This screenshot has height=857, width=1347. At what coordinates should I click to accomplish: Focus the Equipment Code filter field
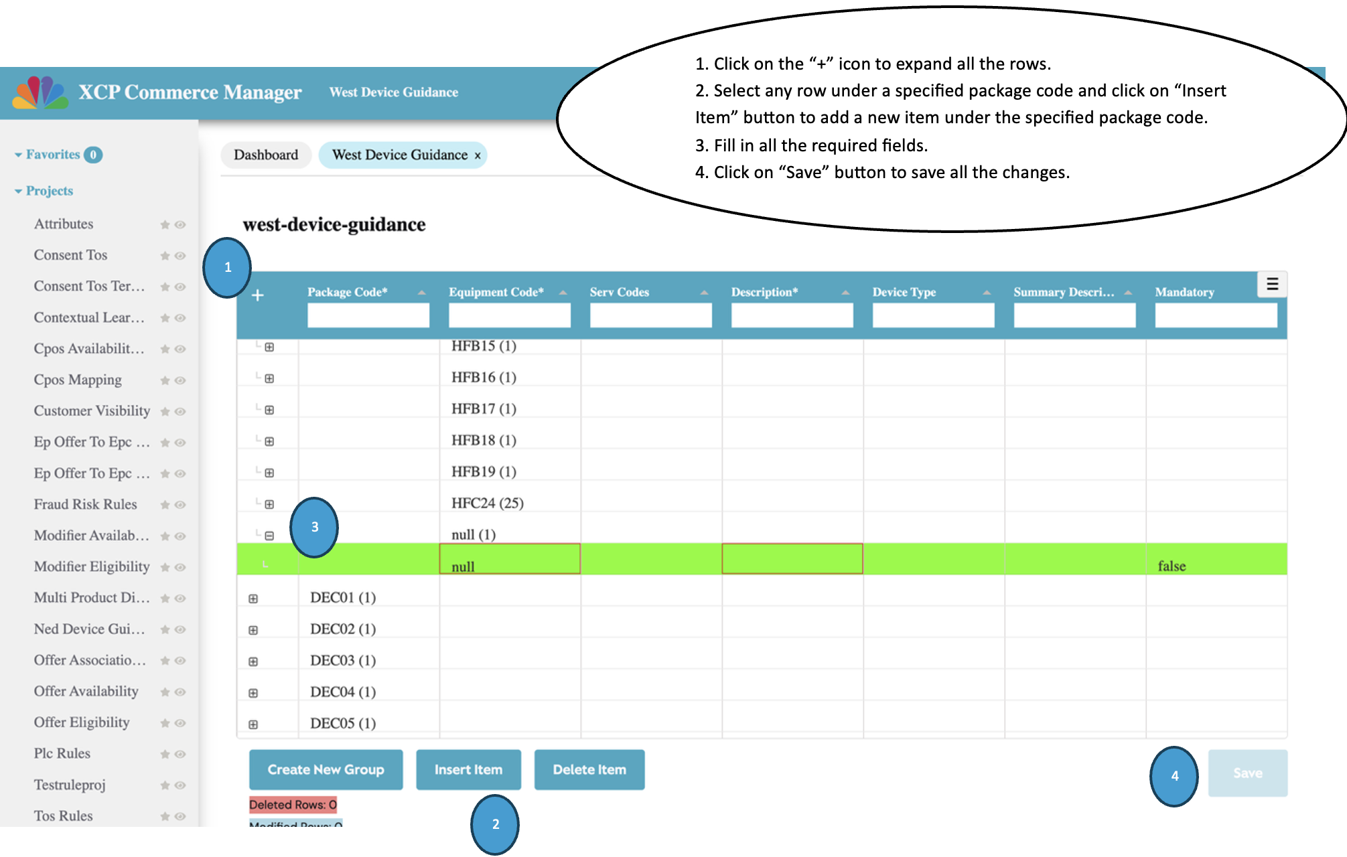click(510, 315)
